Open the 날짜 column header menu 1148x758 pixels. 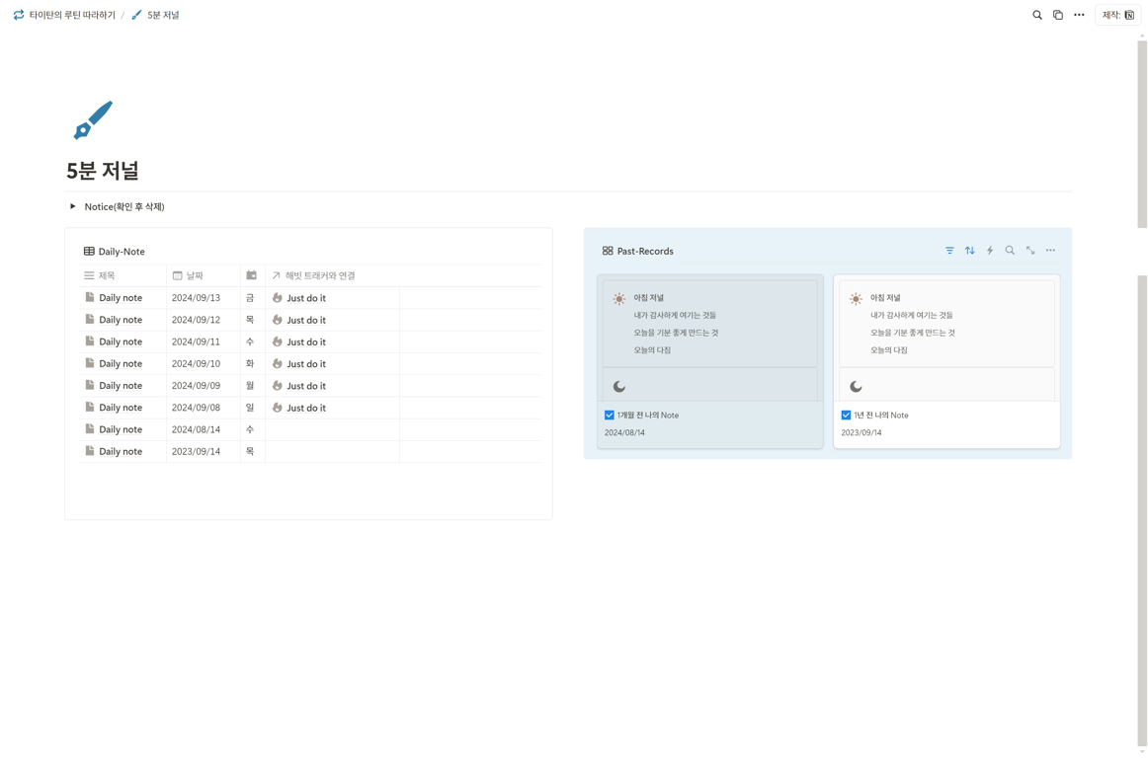click(204, 275)
